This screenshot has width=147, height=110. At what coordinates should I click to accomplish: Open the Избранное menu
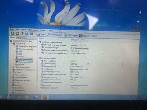(x=33, y=30)
